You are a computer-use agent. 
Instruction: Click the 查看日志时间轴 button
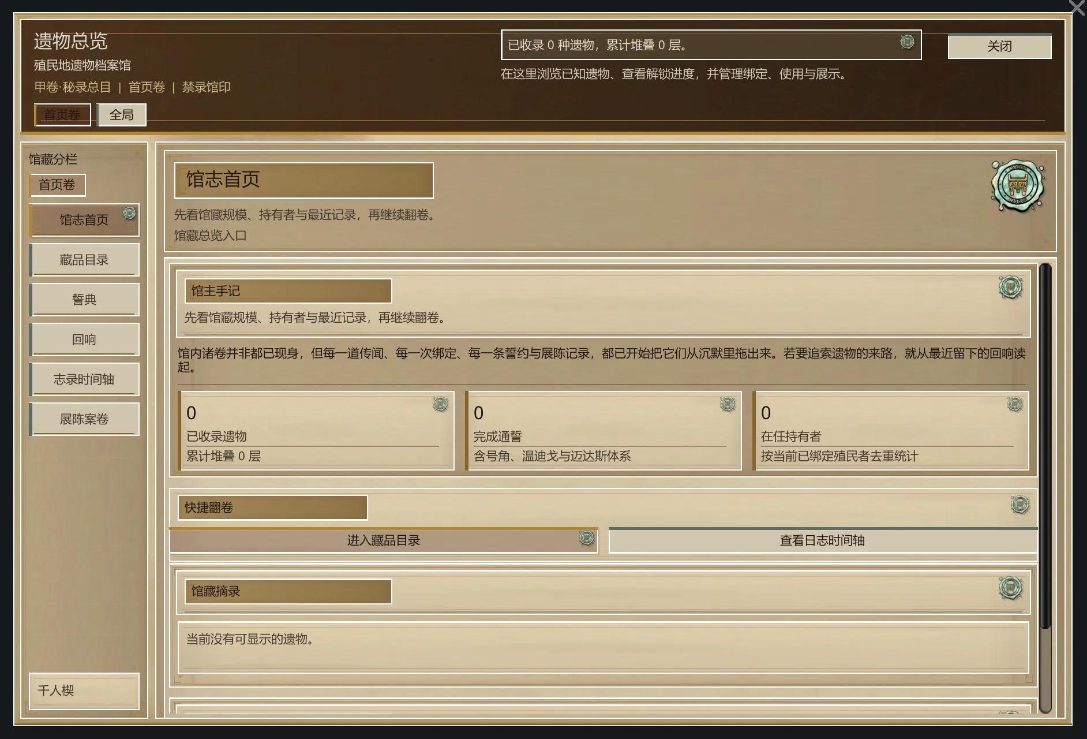coord(822,540)
